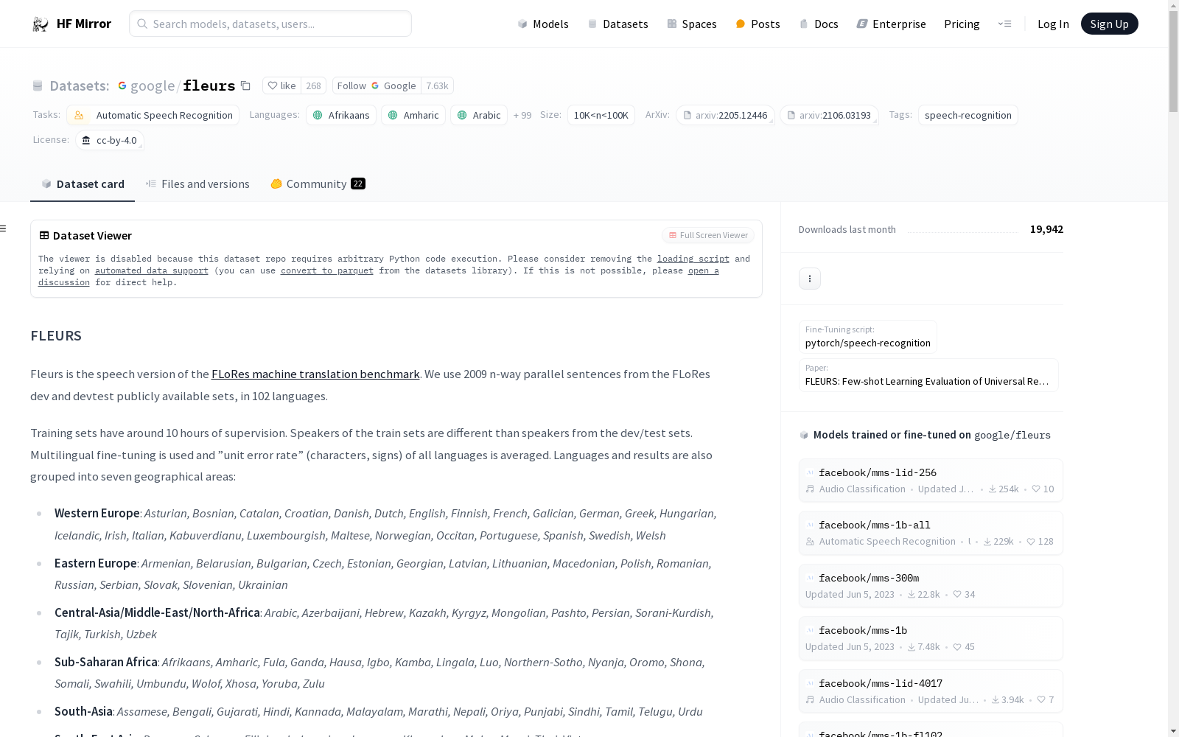The height and width of the screenshot is (737, 1179).
Task: Open the facebook/mms-lid-256 model card
Action: [931, 481]
